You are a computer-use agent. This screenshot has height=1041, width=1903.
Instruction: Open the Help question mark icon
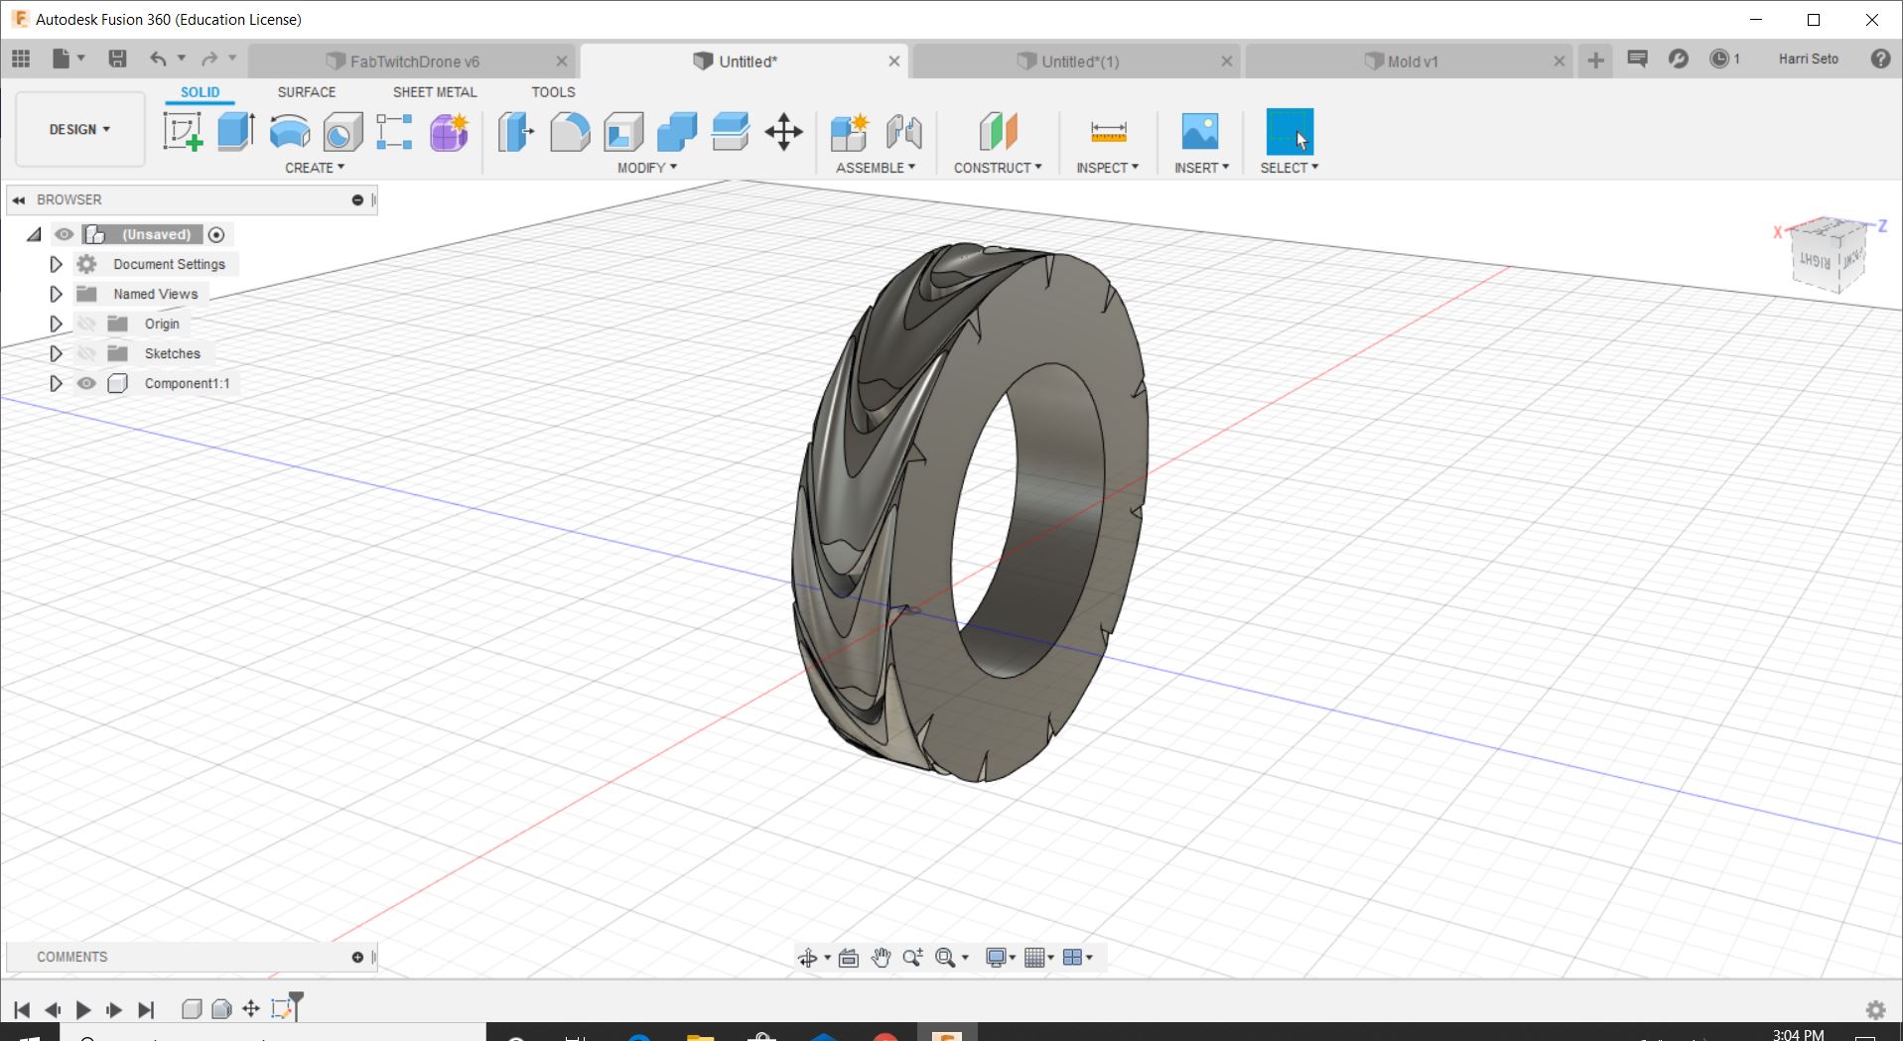pos(1879,59)
